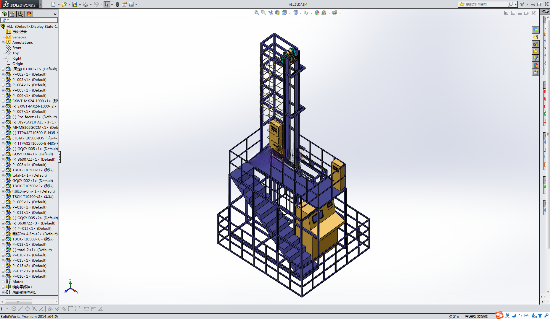Select the Zoom to Area tool

tap(263, 13)
